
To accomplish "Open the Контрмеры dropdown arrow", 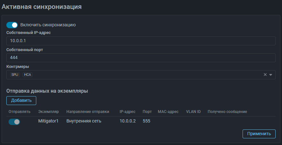I will (271, 75).
